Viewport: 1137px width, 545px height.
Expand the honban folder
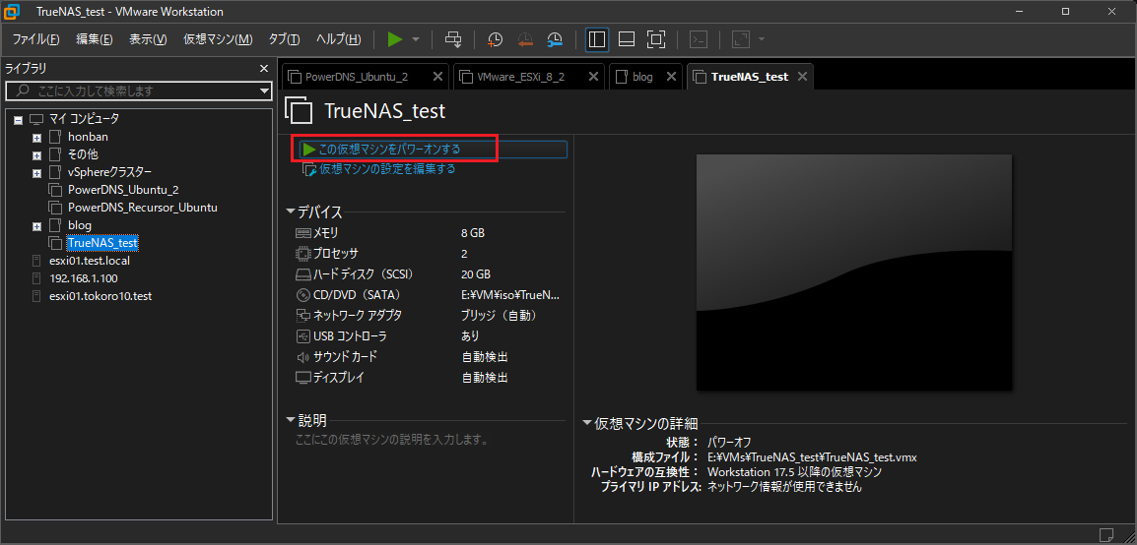pos(36,137)
